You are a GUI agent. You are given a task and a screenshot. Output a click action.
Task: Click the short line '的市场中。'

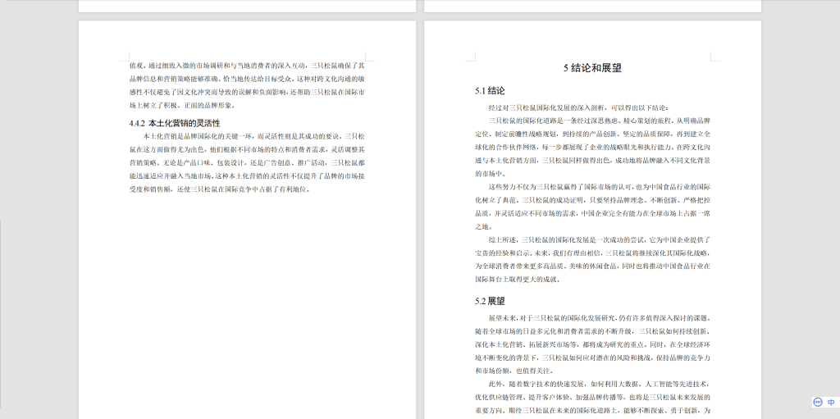pos(491,173)
